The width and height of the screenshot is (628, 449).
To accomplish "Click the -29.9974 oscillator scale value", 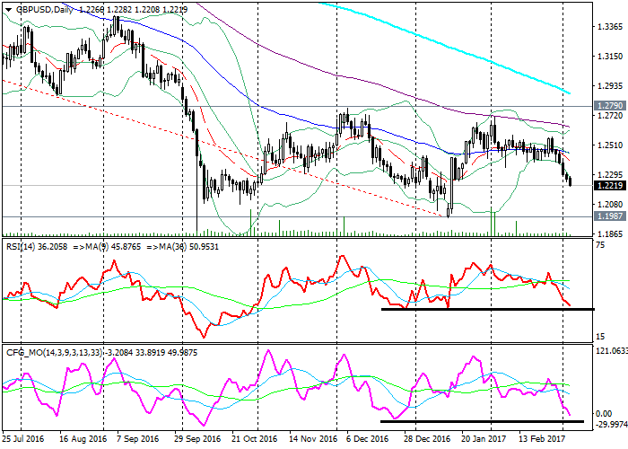I will click(x=612, y=426).
